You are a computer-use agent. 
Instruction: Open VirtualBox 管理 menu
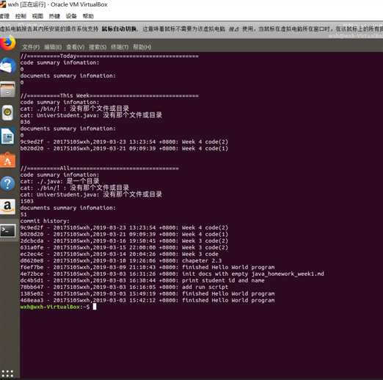tap(4, 16)
